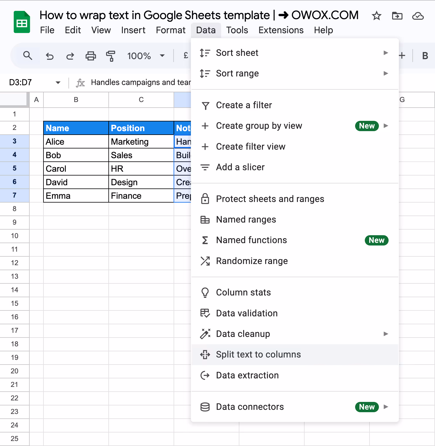
Task: Click the slicer icon
Action: [205, 167]
